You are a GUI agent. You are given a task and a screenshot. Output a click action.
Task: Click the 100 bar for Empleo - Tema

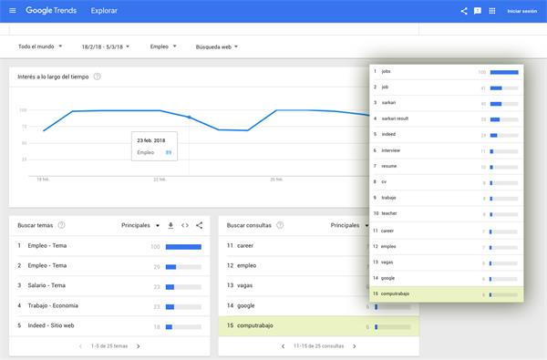click(183, 247)
